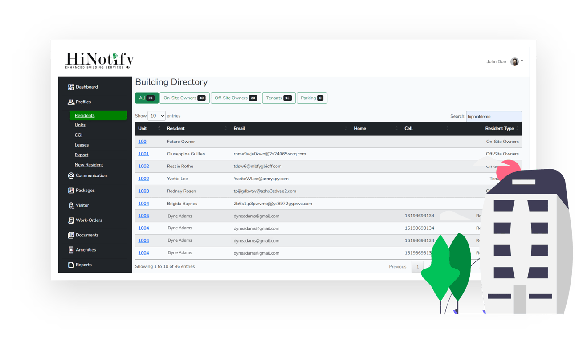
Task: Click the Visitor icon in the sidebar
Action: pyautogui.click(x=71, y=205)
